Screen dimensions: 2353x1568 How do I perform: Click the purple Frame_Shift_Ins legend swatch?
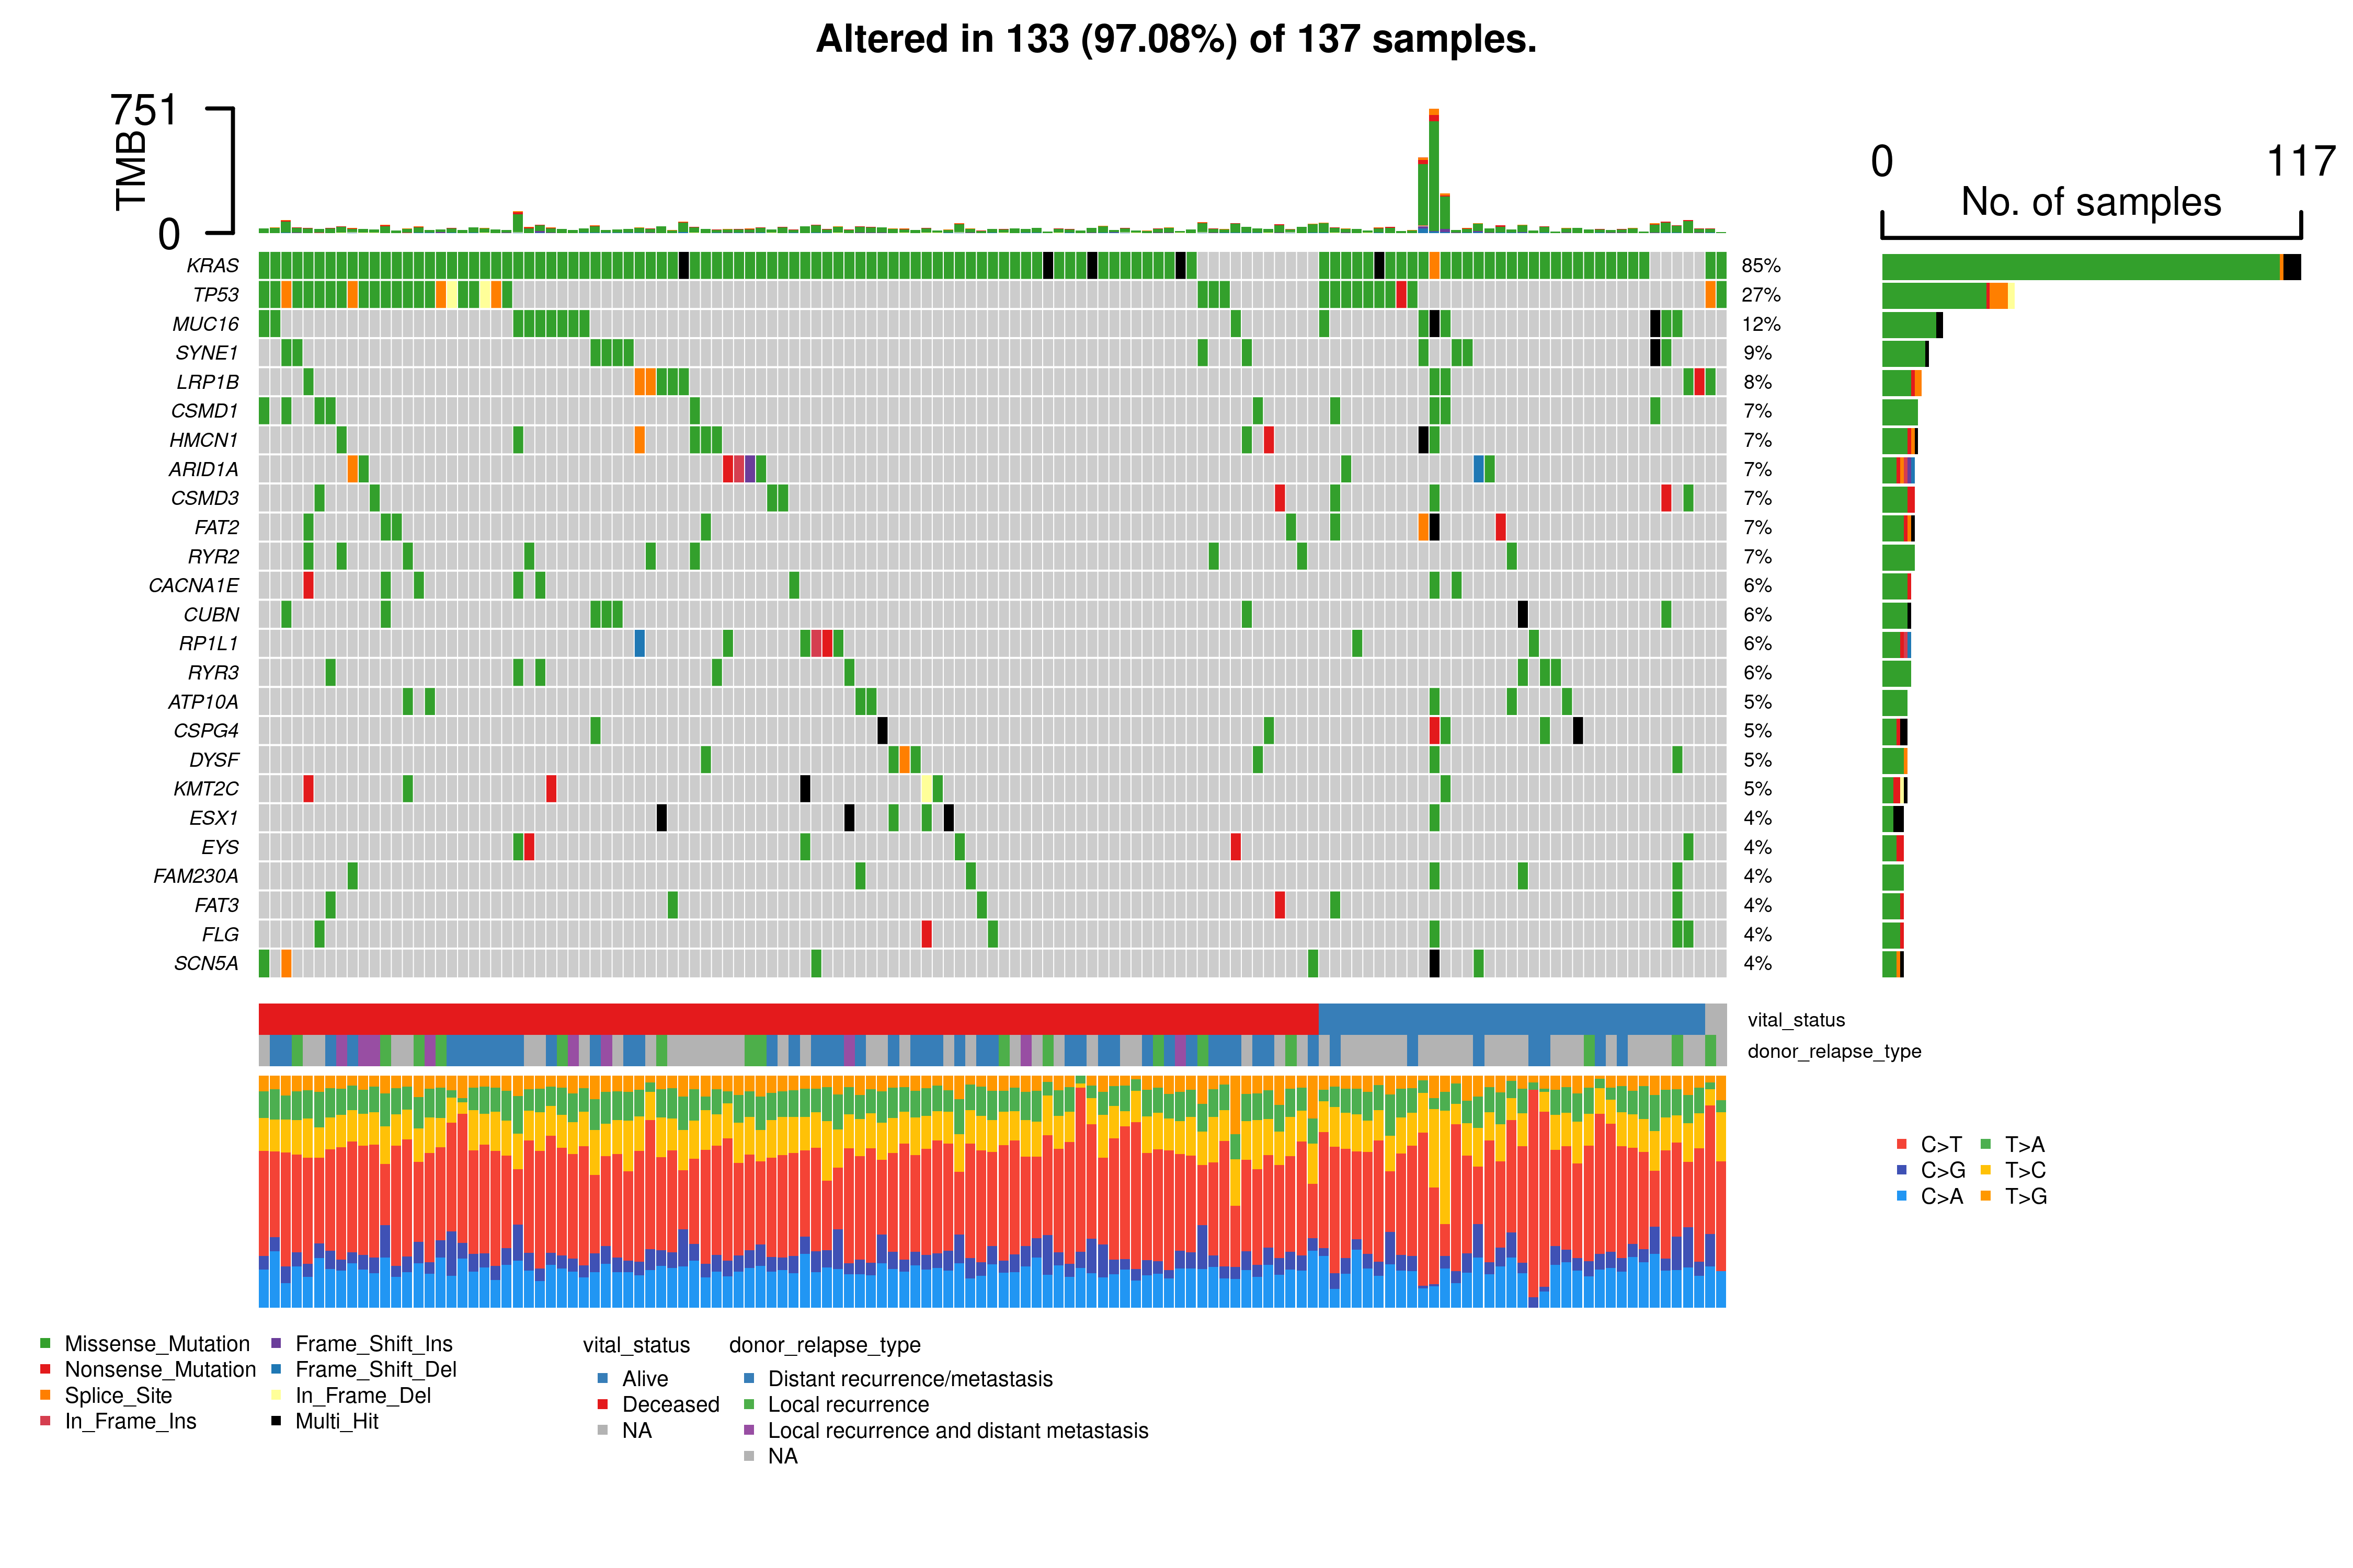(276, 1343)
